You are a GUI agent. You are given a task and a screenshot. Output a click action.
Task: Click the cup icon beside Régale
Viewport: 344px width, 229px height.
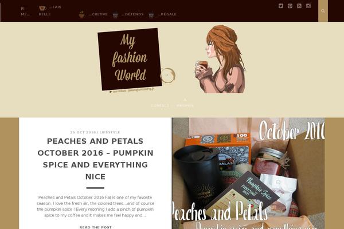(x=151, y=15)
